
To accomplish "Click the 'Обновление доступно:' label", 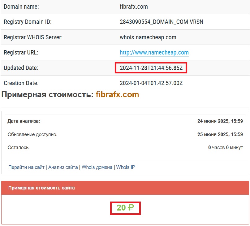I will tap(32, 134).
